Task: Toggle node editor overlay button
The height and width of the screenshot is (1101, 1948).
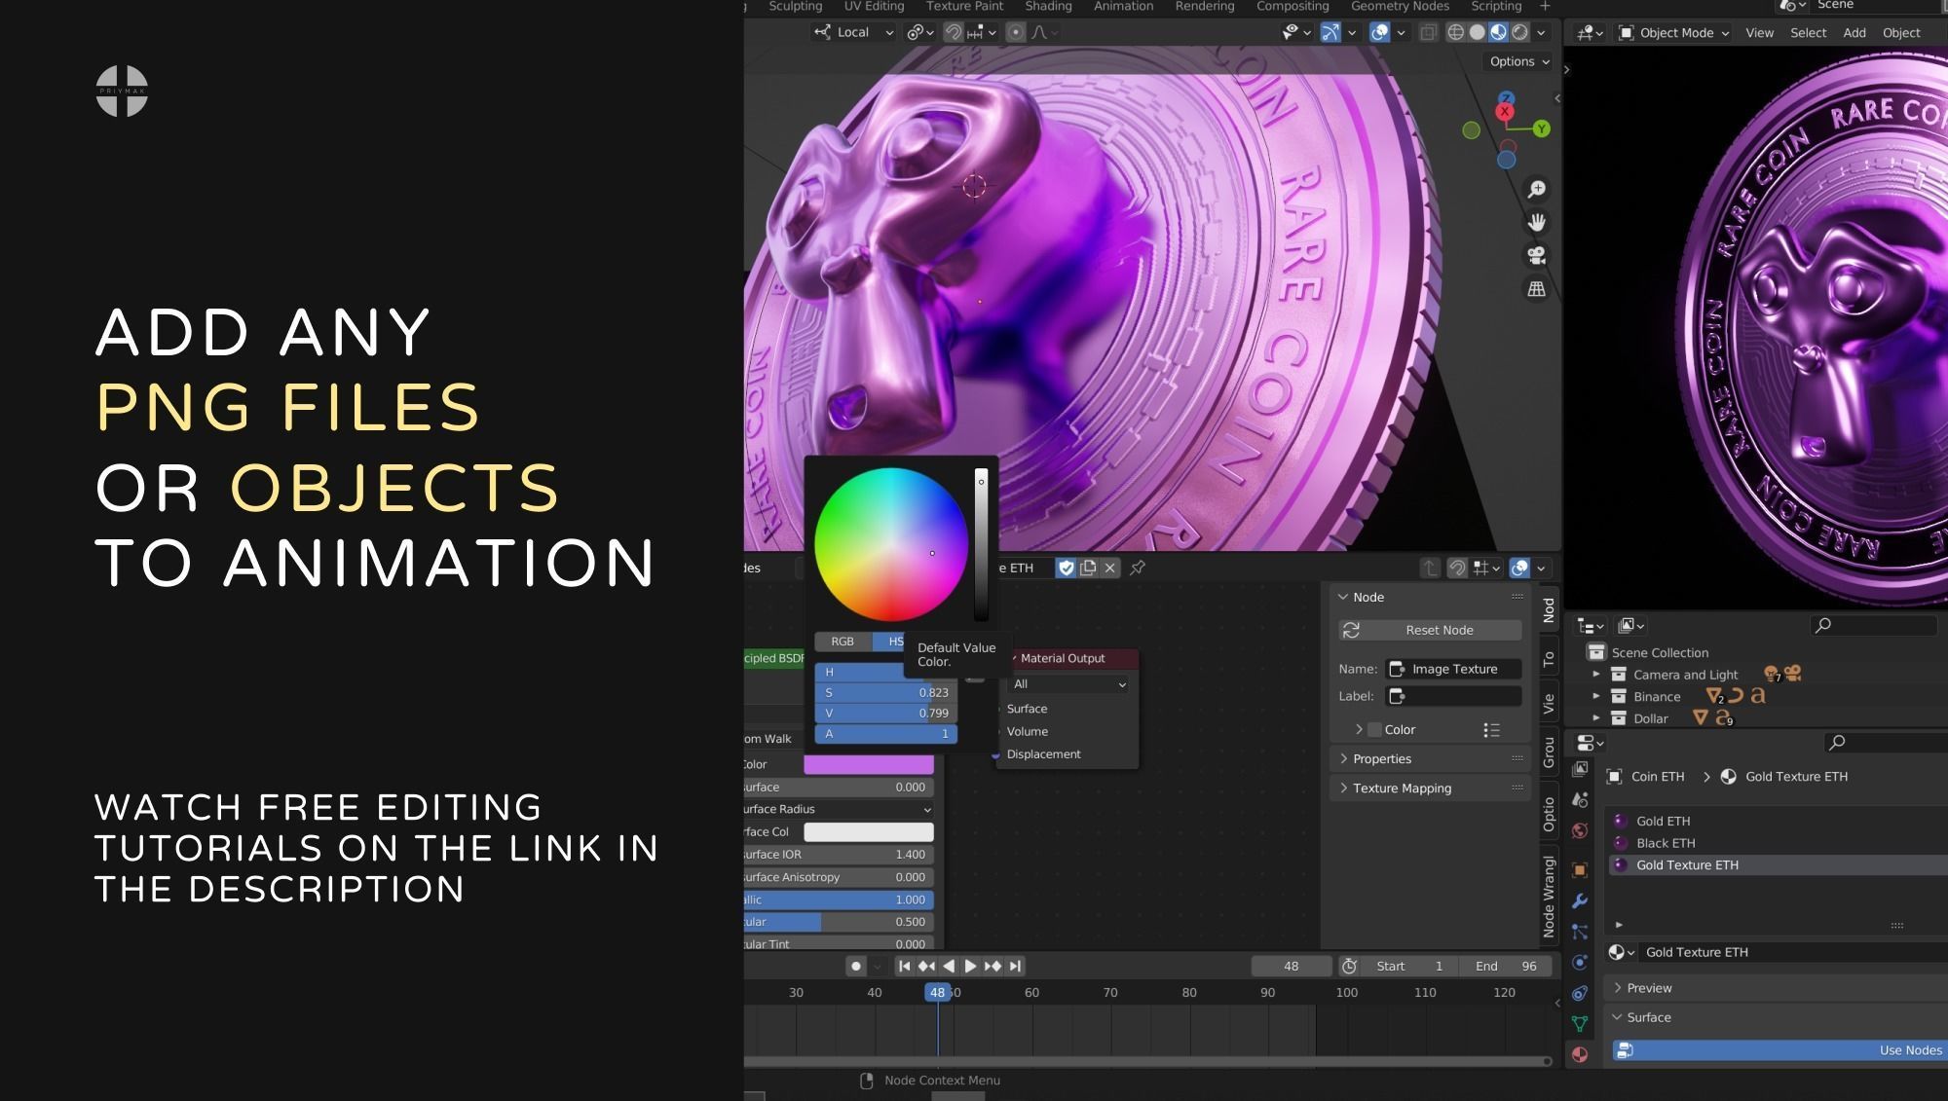Action: [1518, 568]
